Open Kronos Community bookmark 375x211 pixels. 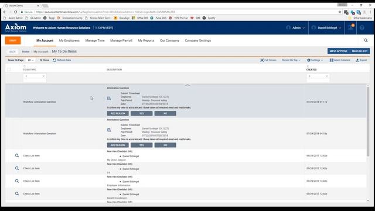[70, 18]
